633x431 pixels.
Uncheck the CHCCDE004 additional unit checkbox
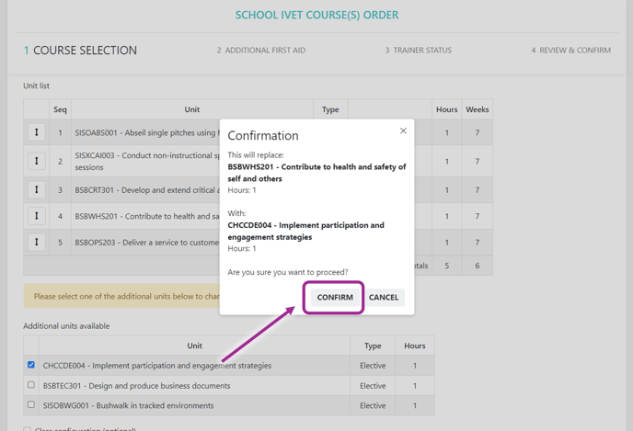[31, 365]
